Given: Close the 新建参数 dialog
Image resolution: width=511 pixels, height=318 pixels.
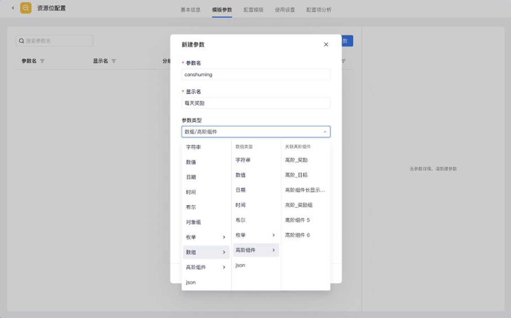Looking at the screenshot, I should 326,44.
